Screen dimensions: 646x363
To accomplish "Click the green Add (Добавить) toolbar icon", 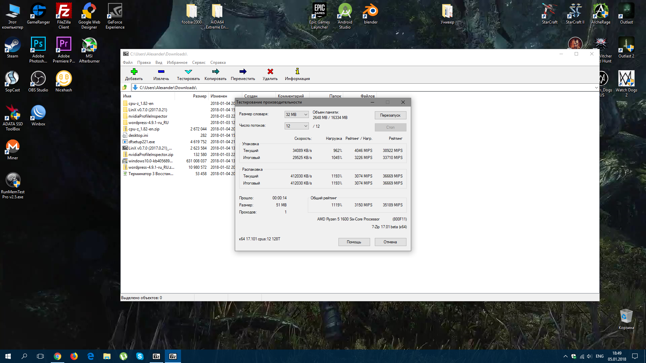I will 134,72.
